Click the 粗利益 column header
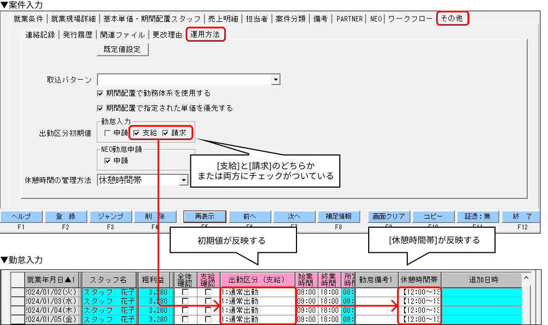 [x=154, y=280]
